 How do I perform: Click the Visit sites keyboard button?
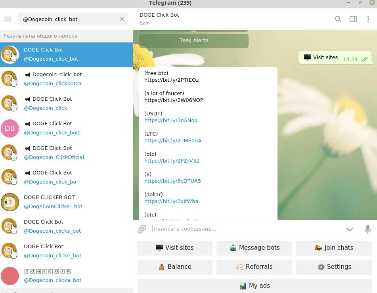coord(174,248)
